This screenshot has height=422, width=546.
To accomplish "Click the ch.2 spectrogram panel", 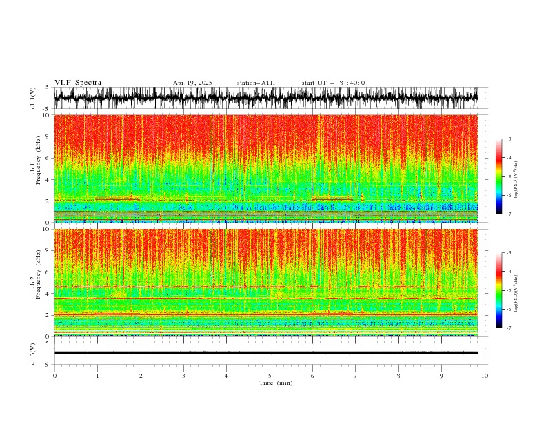I will coord(265,283).
